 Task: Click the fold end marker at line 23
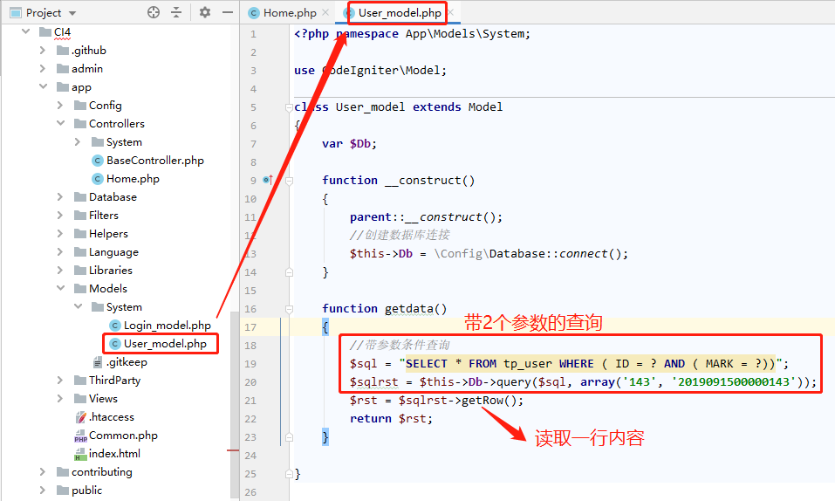coord(289,437)
